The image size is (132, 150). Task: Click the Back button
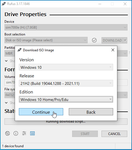(91, 112)
